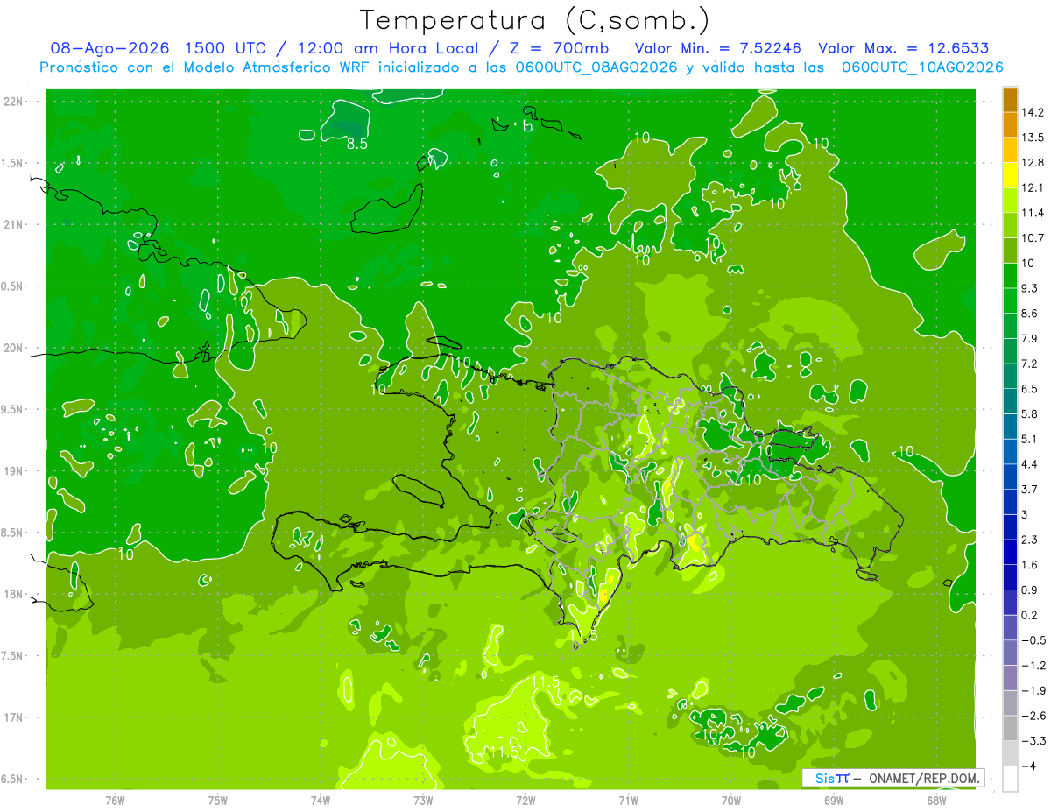Click the yellow colorbar segment between 12.8 and 12.1
Viewport: 1051px width, 812px height.
[x=1010, y=175]
